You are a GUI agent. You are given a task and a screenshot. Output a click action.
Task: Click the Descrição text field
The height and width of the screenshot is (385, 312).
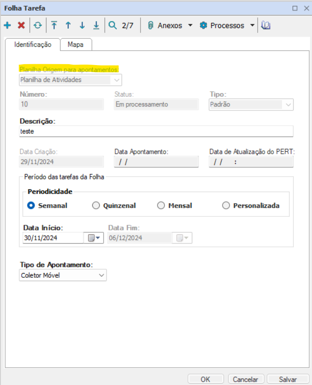[x=156, y=132]
